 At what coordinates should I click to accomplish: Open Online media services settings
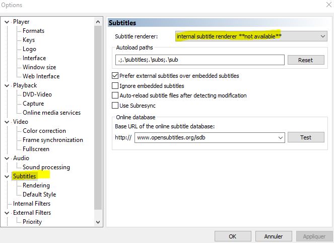pos(52,113)
